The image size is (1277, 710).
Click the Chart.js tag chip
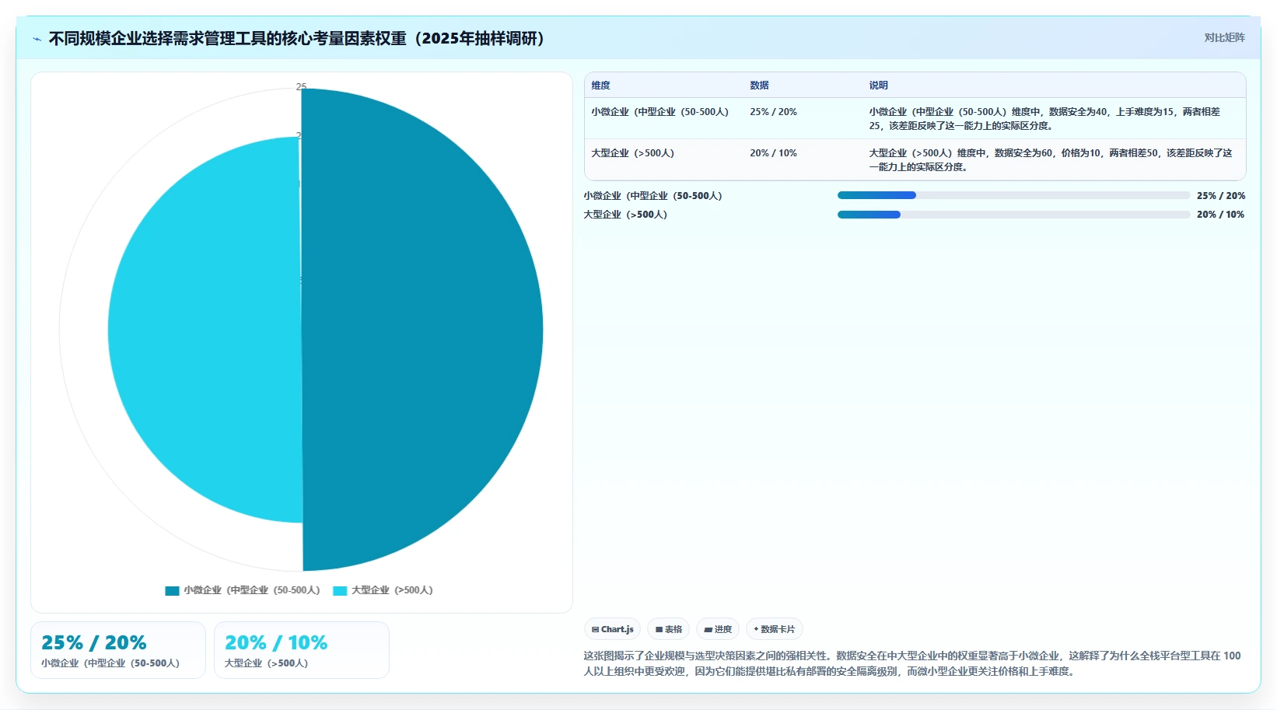coord(612,629)
